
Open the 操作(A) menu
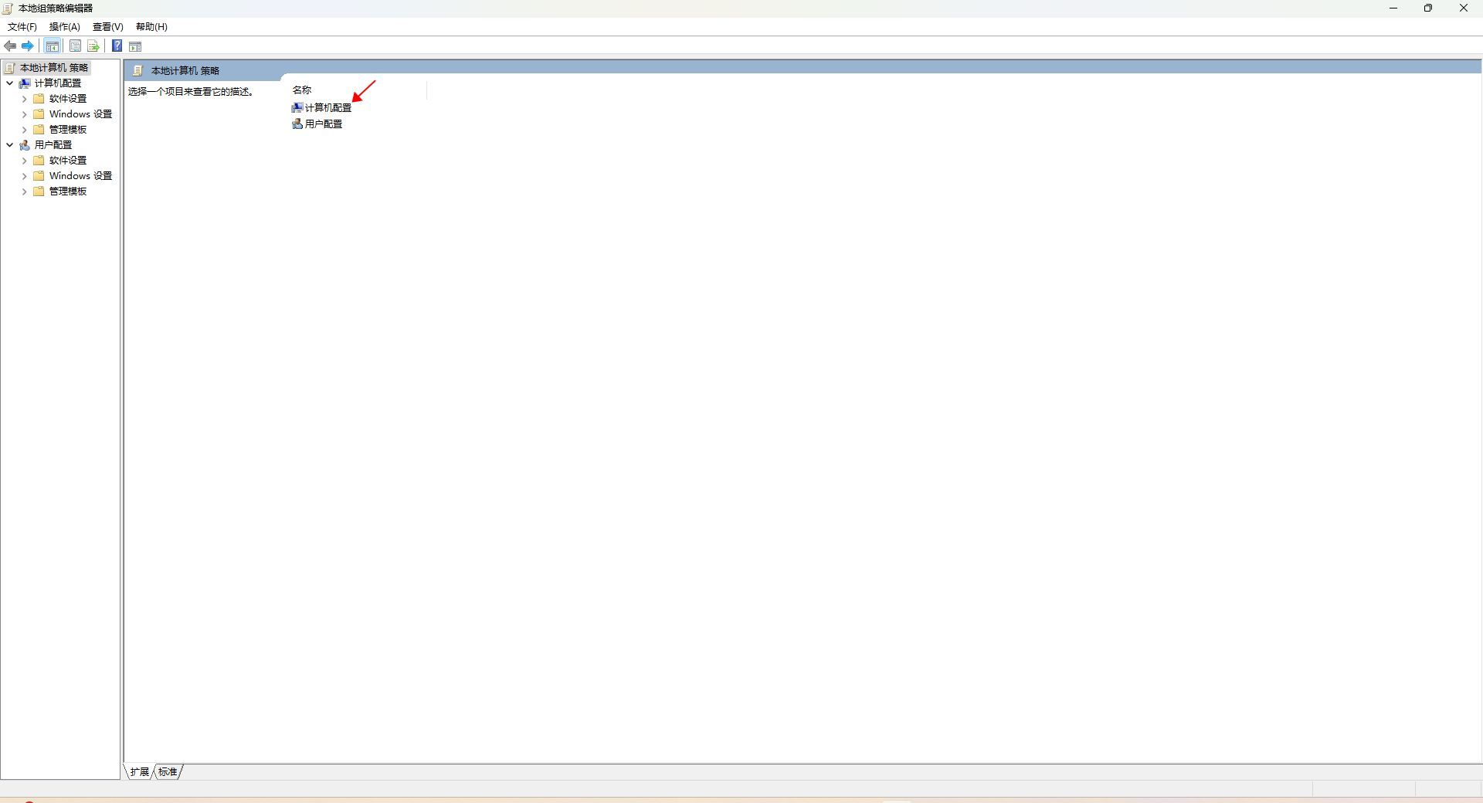click(x=65, y=27)
